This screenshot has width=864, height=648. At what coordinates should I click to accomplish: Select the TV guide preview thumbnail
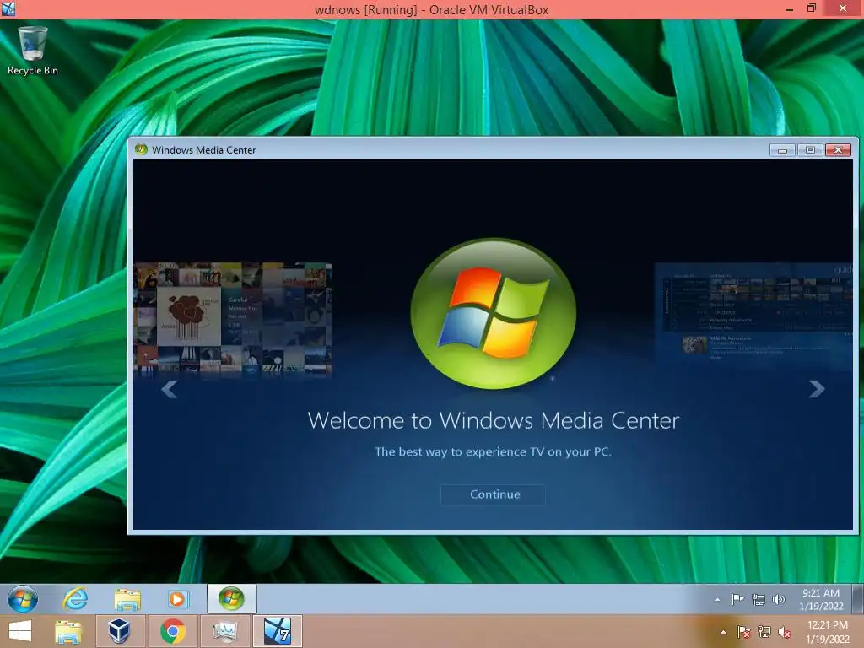[x=753, y=316]
